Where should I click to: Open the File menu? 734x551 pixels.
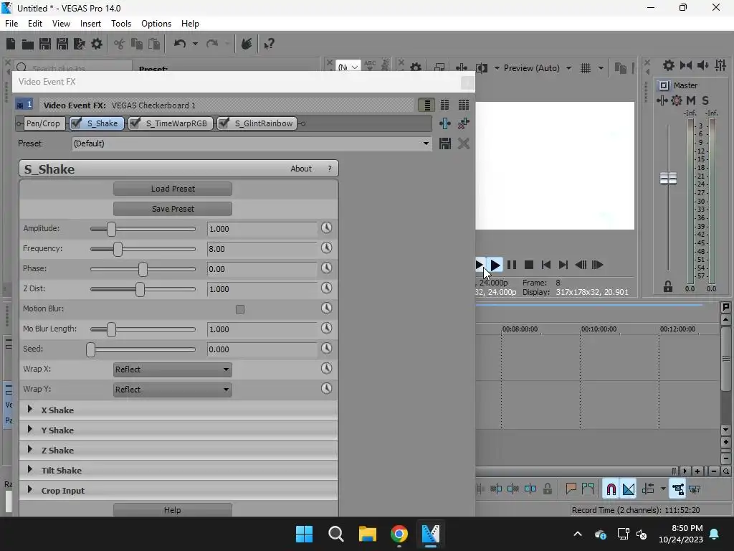pos(11,24)
